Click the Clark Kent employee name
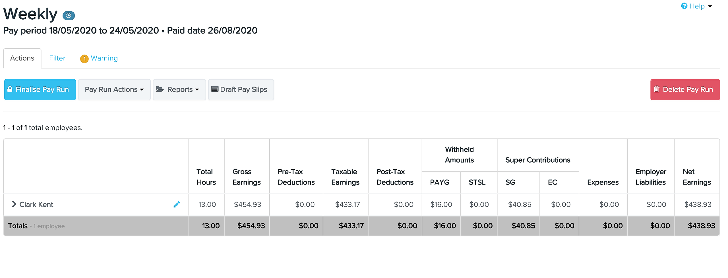The width and height of the screenshot is (728, 278). pos(36,204)
